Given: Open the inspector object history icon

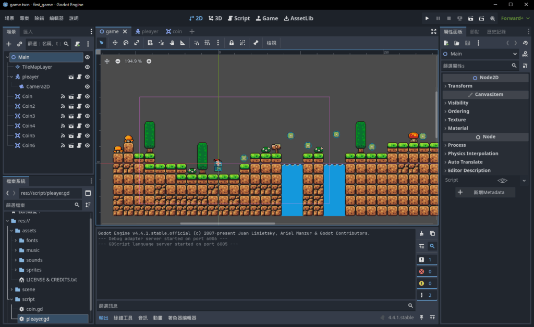Looking at the screenshot, I should click(x=525, y=43).
